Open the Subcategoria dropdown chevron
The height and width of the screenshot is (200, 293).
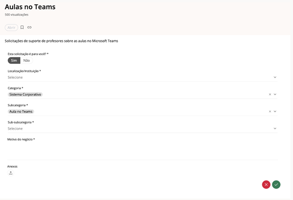coord(275,111)
